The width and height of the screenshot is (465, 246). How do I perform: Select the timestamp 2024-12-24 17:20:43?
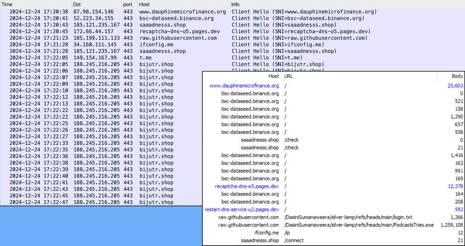pos(39,25)
